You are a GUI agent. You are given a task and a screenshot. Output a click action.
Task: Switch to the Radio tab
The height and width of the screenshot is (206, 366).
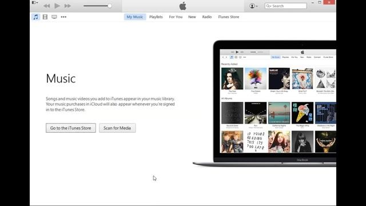[x=207, y=17]
